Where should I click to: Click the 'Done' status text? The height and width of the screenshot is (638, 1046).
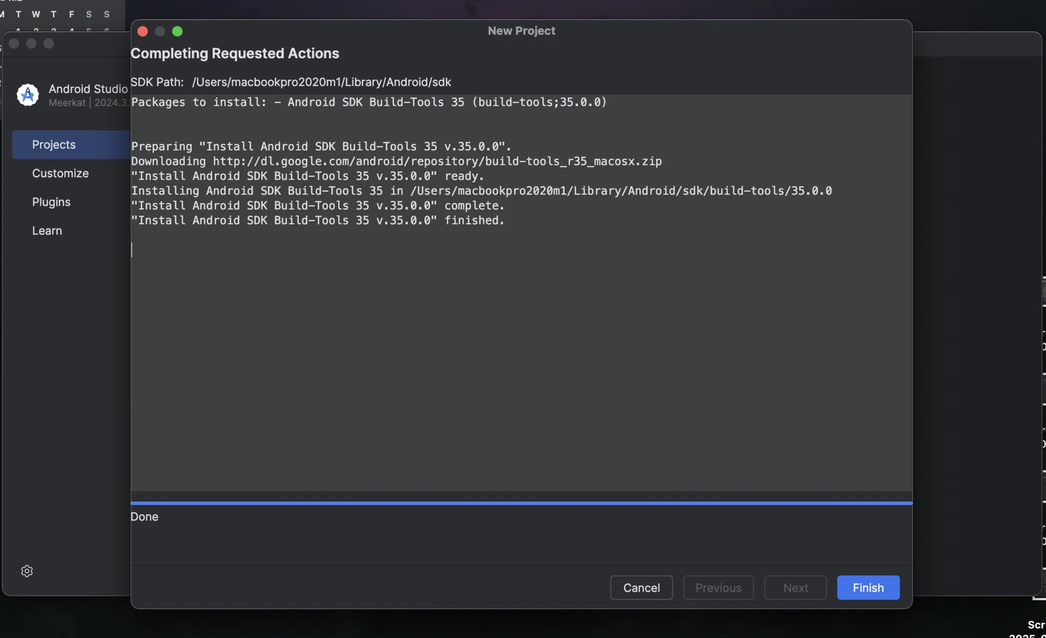pyautogui.click(x=144, y=517)
